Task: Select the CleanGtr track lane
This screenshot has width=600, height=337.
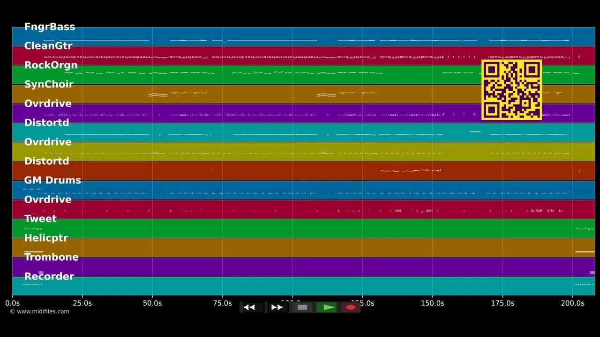Action: click(x=304, y=56)
